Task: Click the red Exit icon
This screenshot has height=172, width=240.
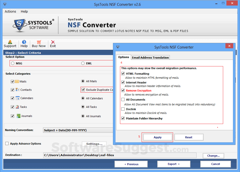Action: 53,42
